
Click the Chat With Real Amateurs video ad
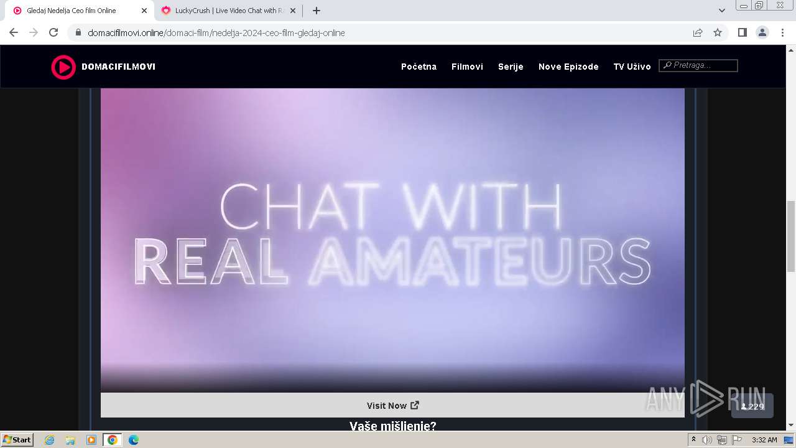click(392, 240)
